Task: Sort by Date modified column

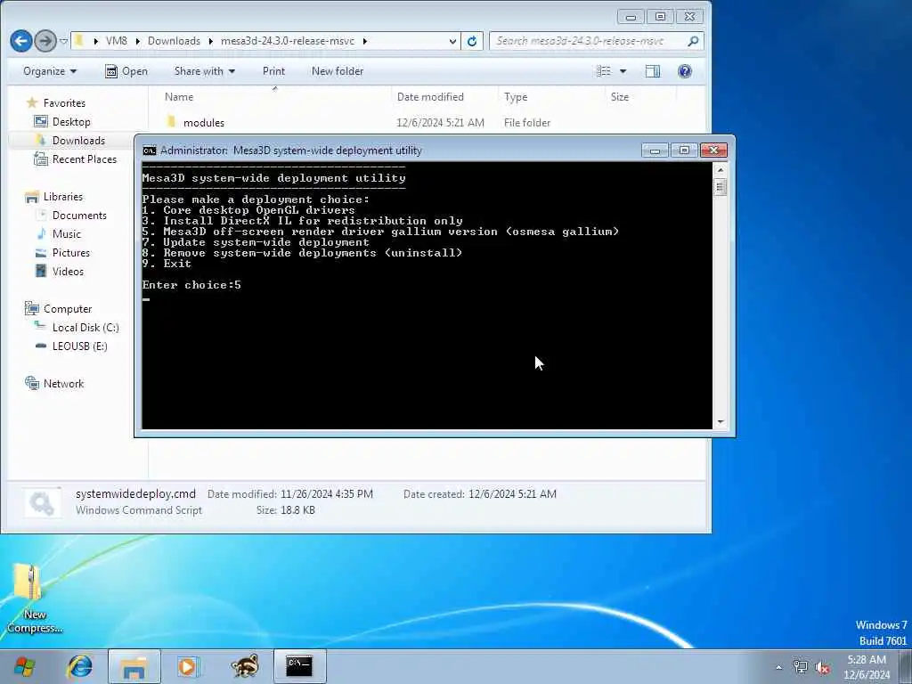Action: [430, 97]
